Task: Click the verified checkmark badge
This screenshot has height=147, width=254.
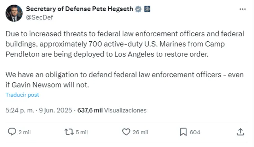Action: coord(138,9)
